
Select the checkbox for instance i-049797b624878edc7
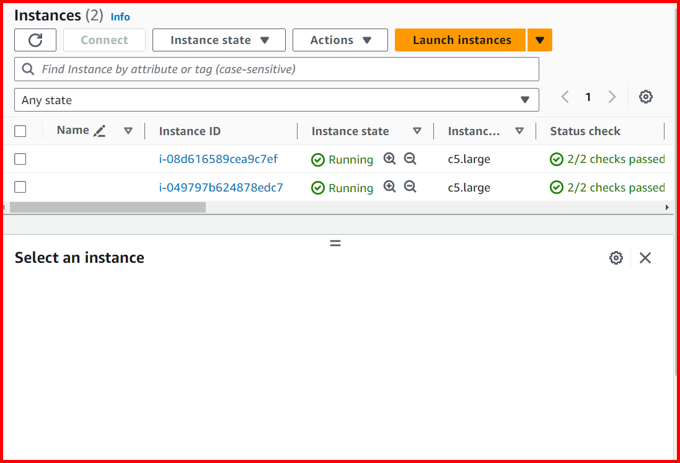click(20, 187)
